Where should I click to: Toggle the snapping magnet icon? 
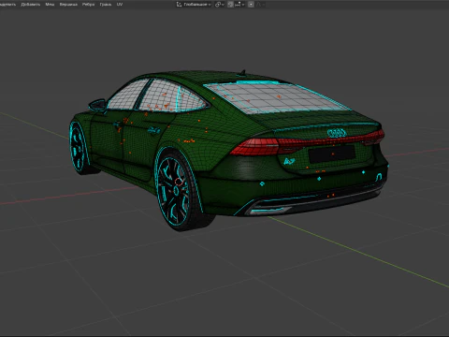230,5
